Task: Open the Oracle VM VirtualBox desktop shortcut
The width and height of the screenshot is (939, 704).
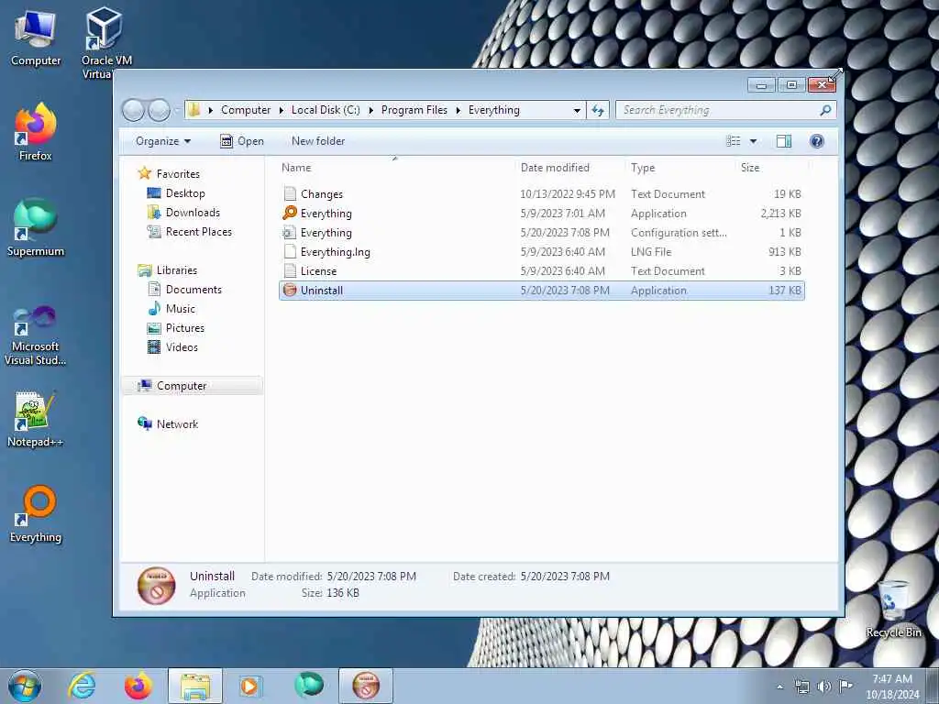Action: 105,43
